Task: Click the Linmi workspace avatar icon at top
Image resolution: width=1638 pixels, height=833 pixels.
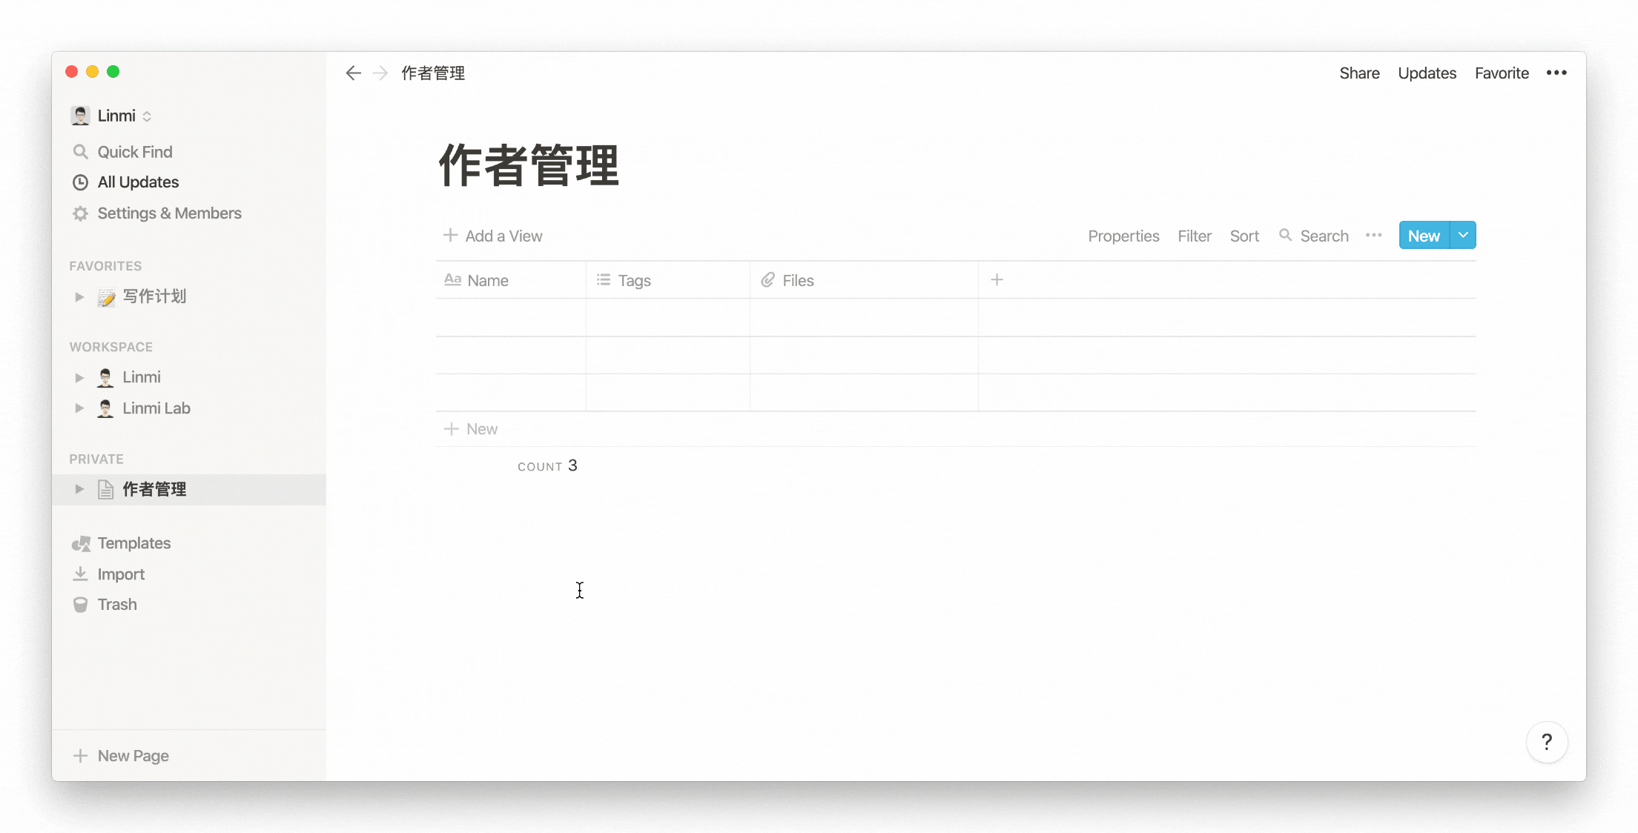Action: coord(80,116)
